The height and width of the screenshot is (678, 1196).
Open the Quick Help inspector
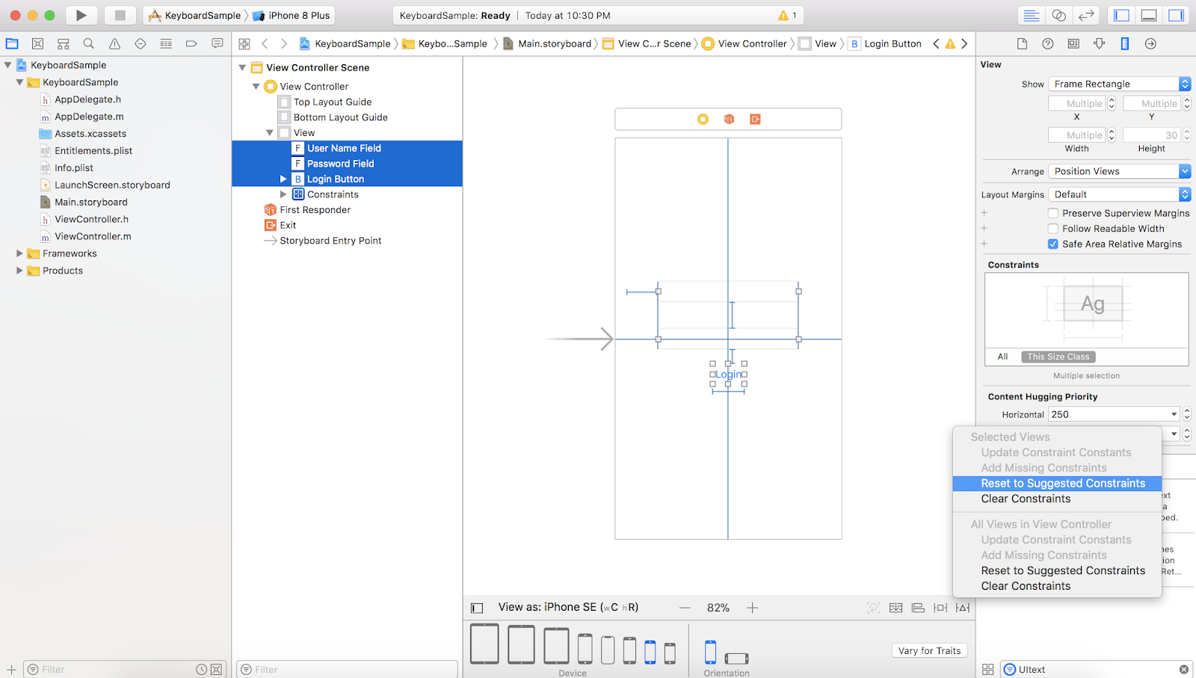[x=1047, y=43]
